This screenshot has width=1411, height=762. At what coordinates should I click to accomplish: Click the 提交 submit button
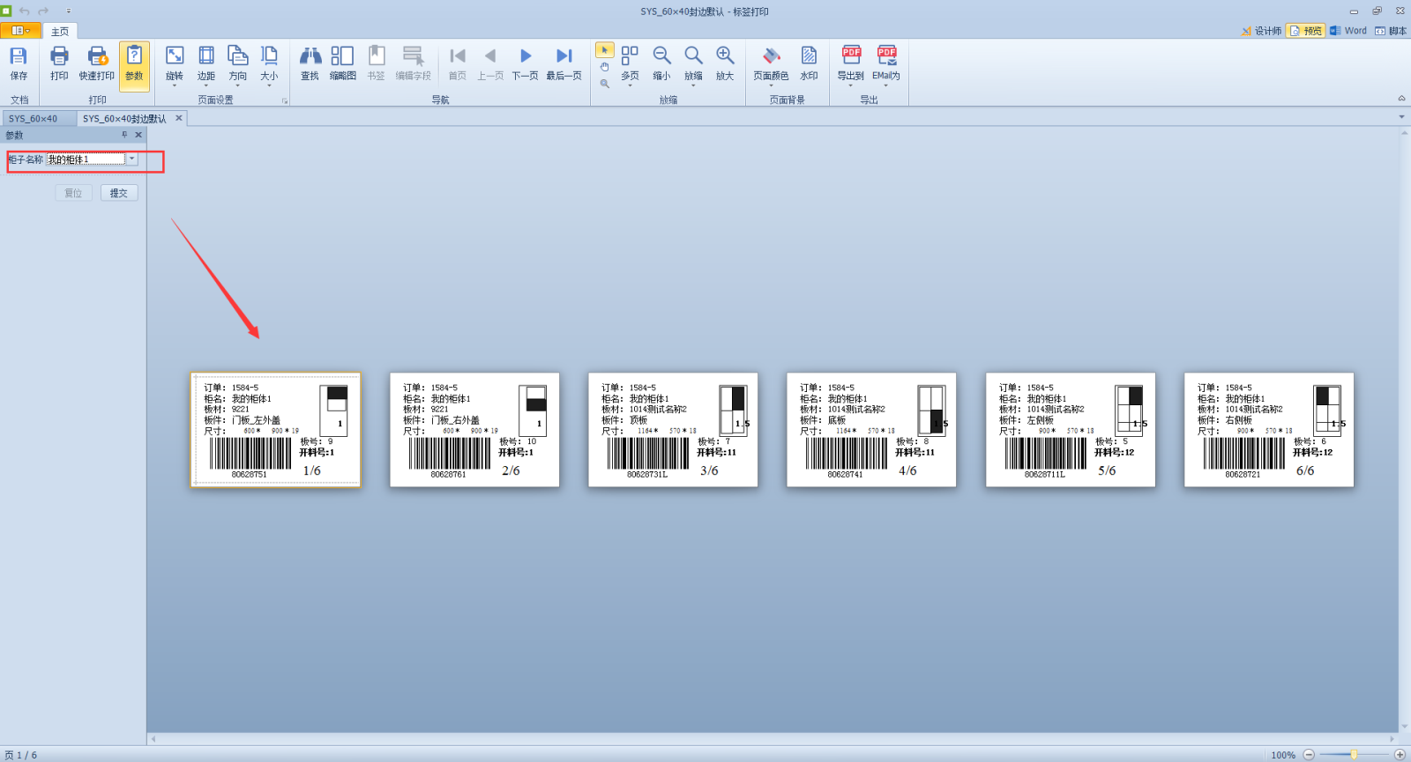tap(119, 193)
